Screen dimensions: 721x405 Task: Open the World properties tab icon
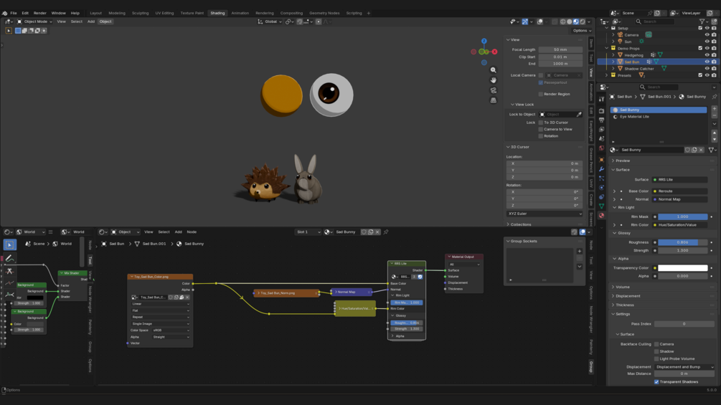601,148
